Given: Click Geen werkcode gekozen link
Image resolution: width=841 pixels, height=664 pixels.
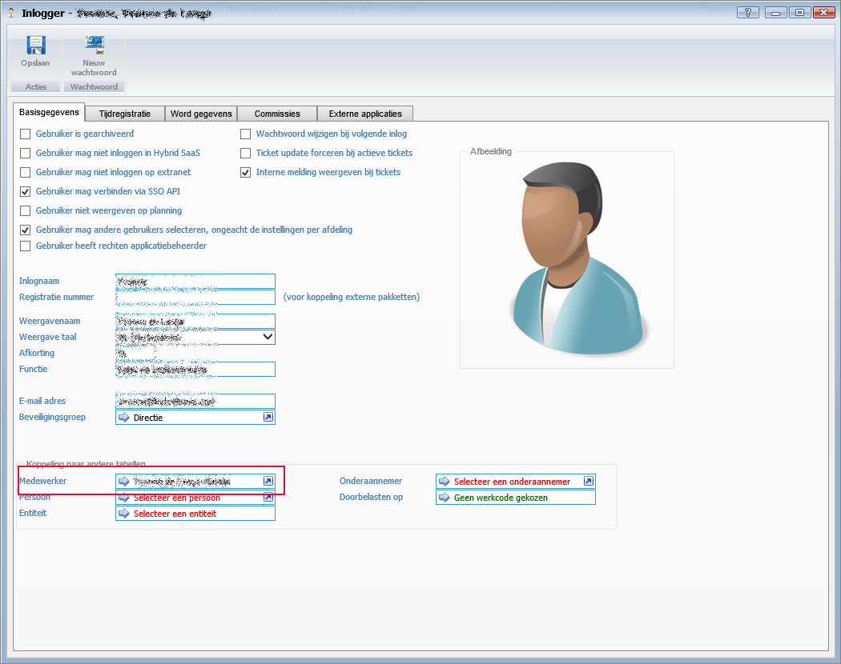Looking at the screenshot, I should [x=501, y=498].
